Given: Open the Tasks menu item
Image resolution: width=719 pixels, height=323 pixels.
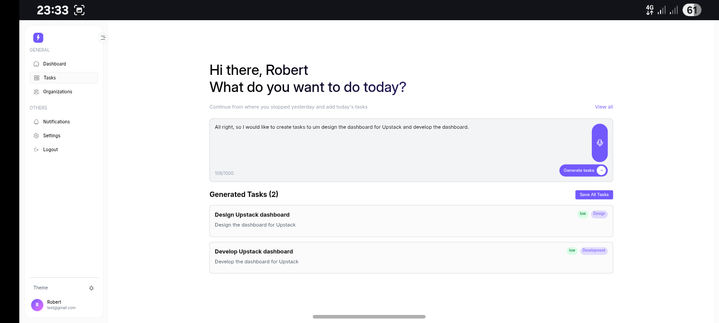Looking at the screenshot, I should point(64,78).
